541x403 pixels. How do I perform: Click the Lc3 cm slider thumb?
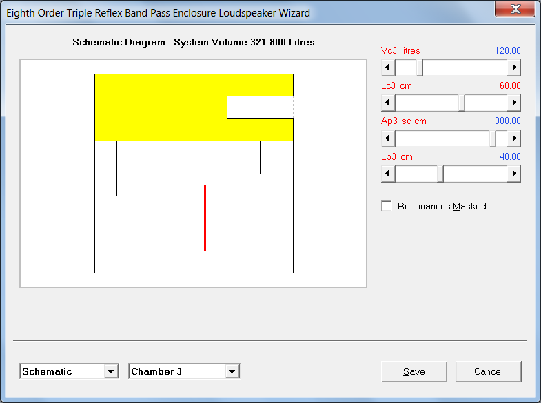462,103
